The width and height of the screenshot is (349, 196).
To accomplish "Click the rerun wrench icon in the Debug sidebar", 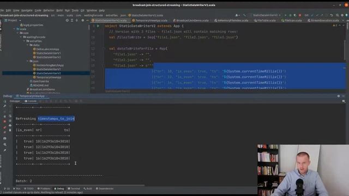I will [x=5, y=106].
